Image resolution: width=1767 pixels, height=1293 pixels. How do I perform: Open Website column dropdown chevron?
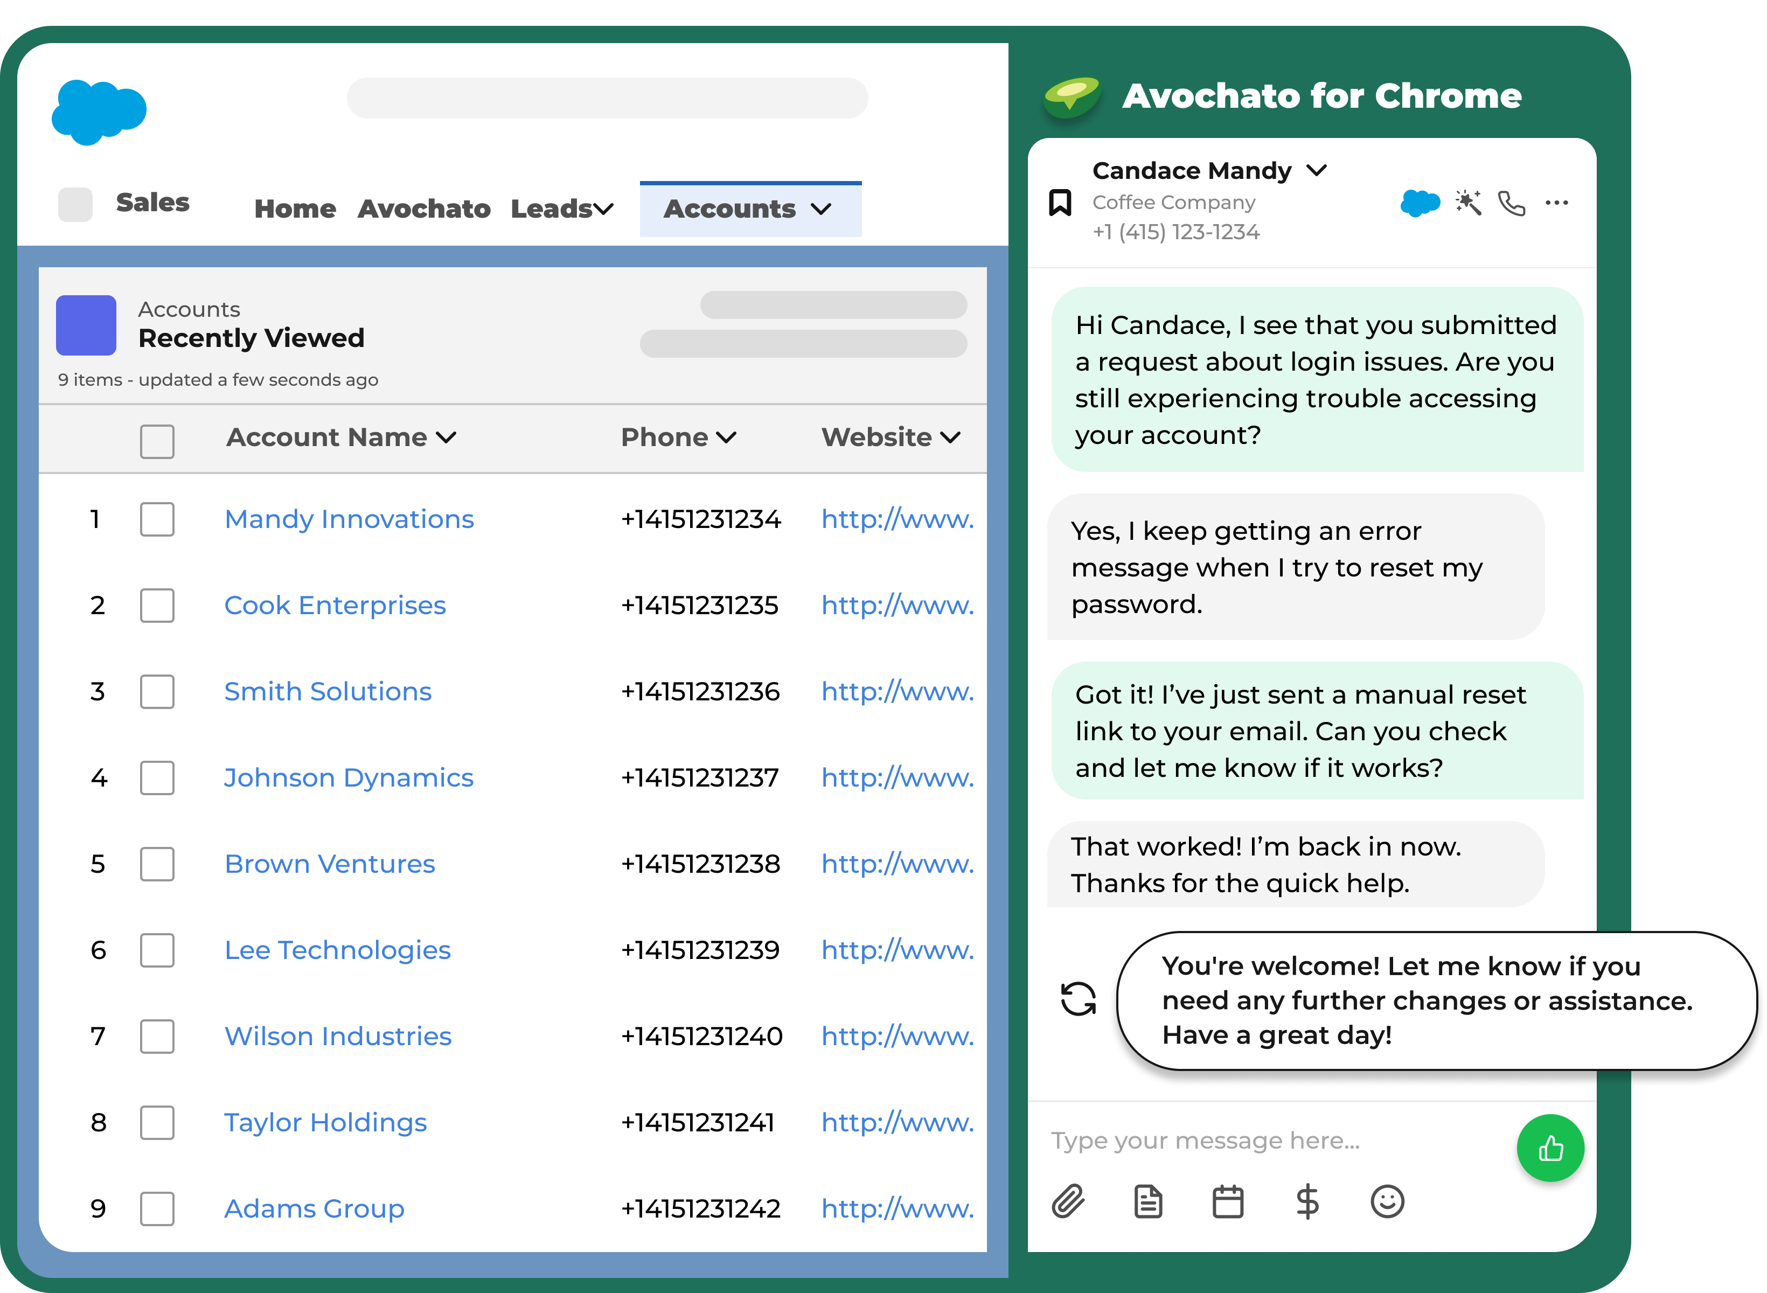(x=950, y=437)
